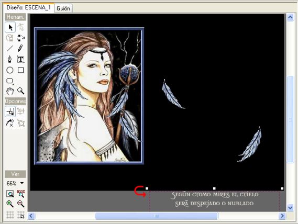Open the 66% zoom level dropdown
This screenshot has width=298, height=224.
(x=22, y=183)
